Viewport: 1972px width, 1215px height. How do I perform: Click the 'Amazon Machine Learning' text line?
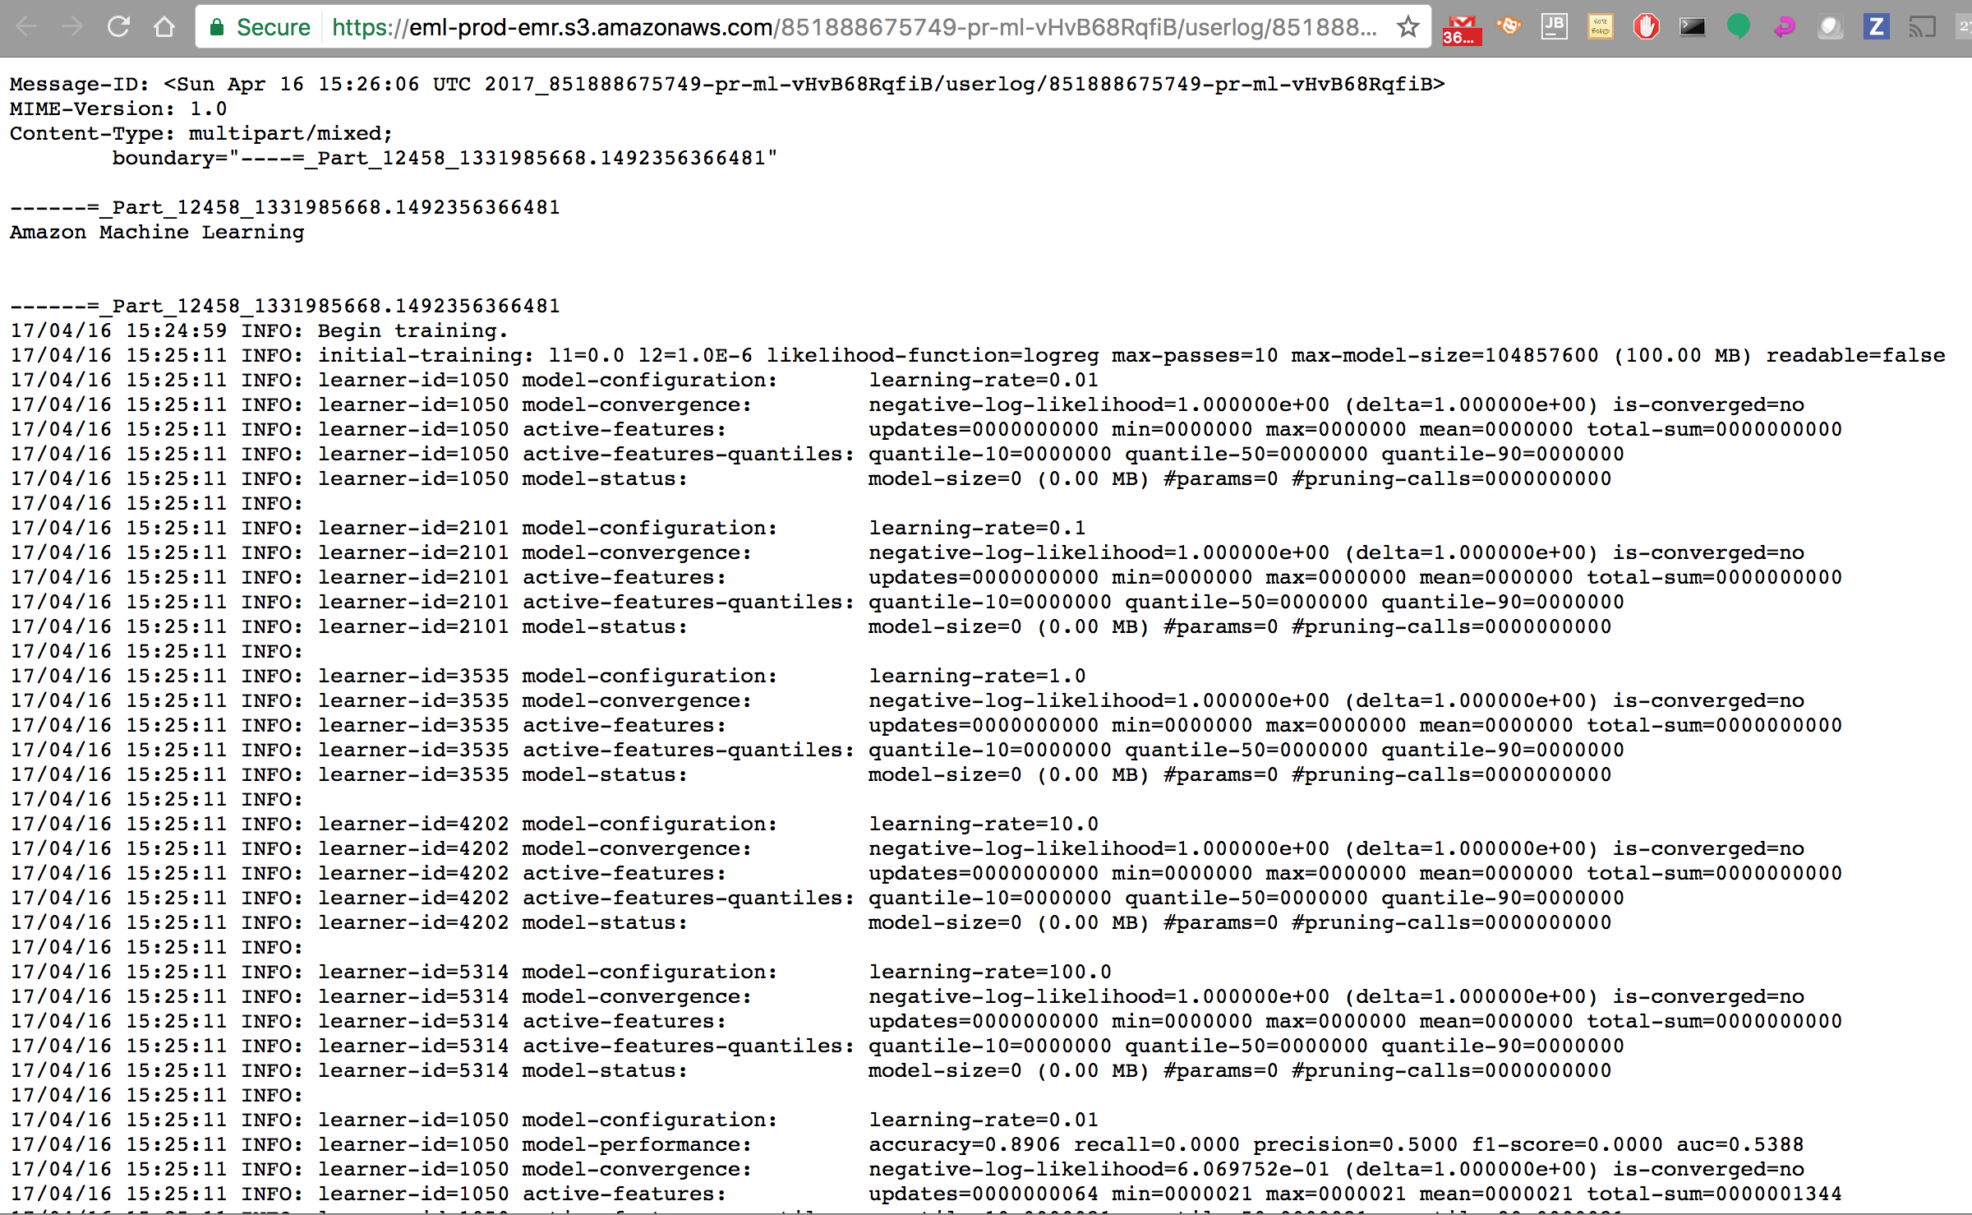click(157, 232)
